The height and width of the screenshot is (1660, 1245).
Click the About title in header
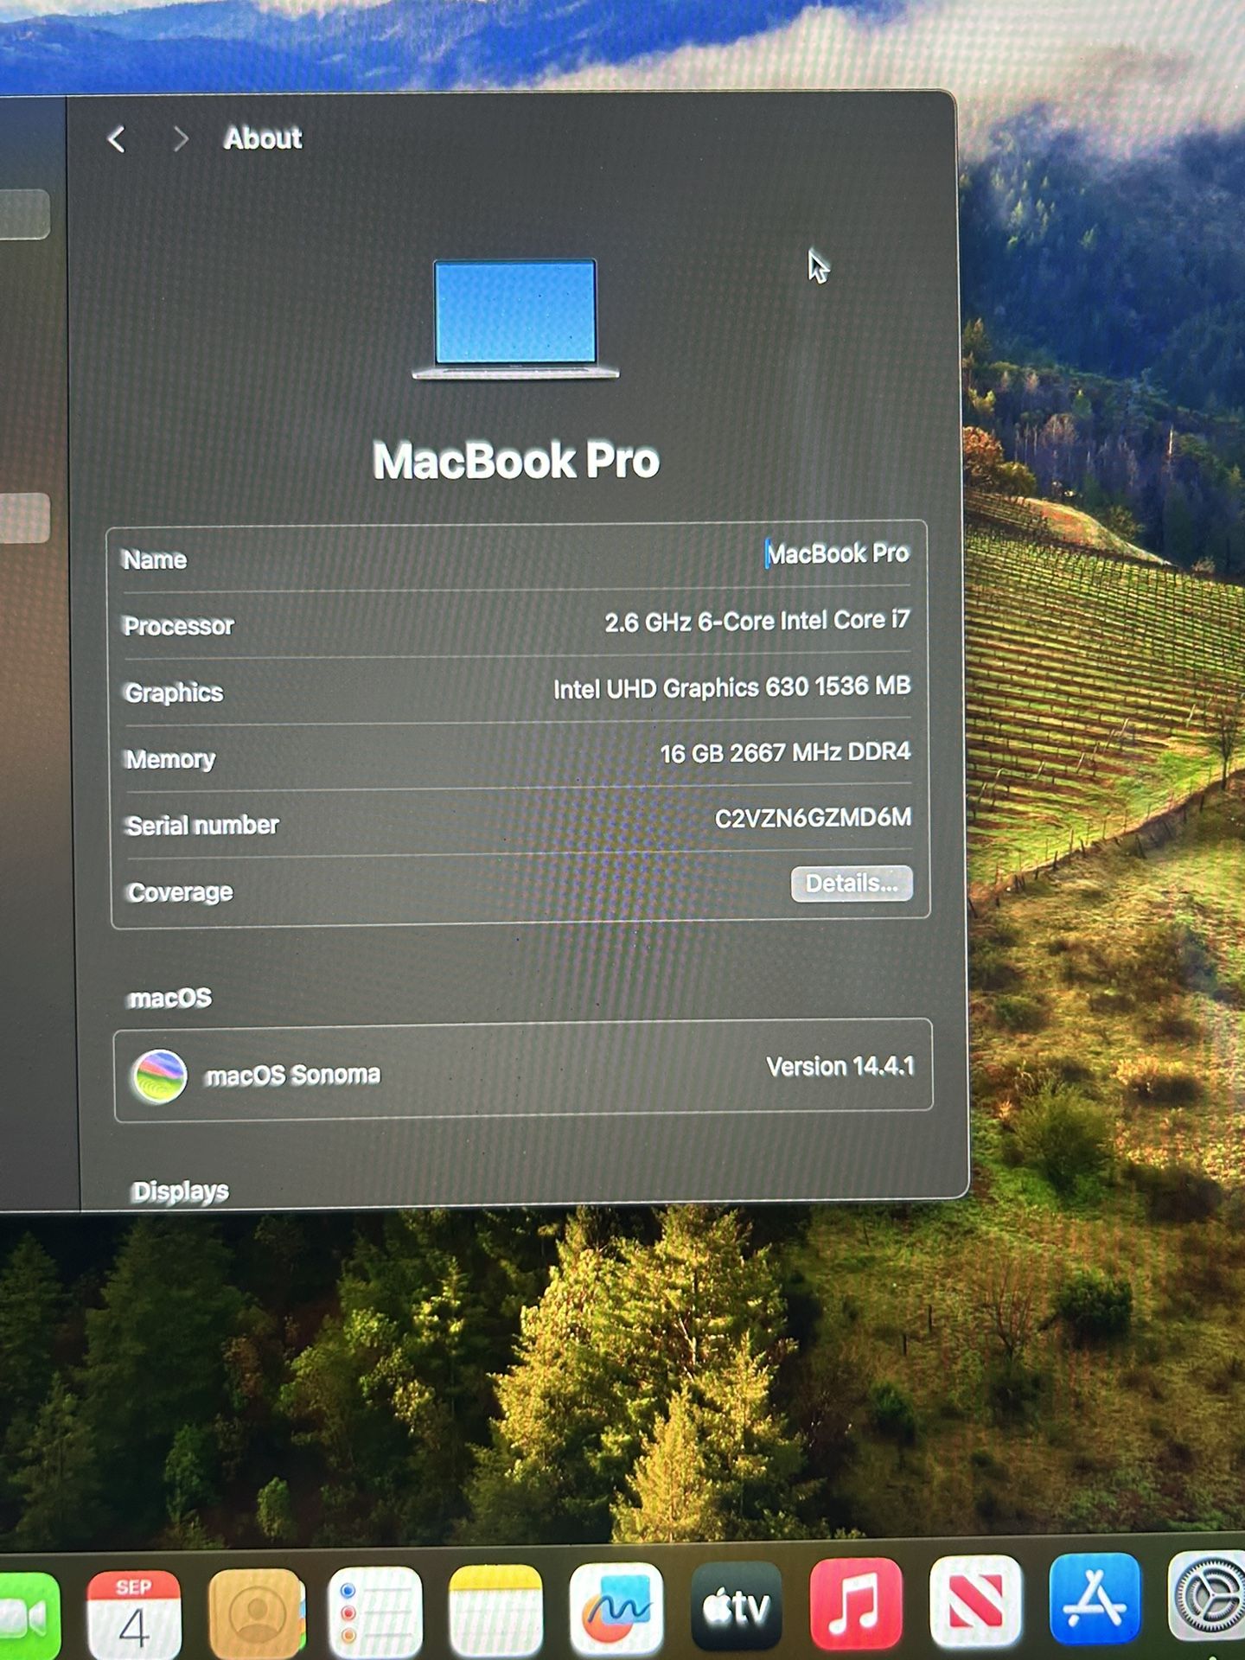[263, 138]
